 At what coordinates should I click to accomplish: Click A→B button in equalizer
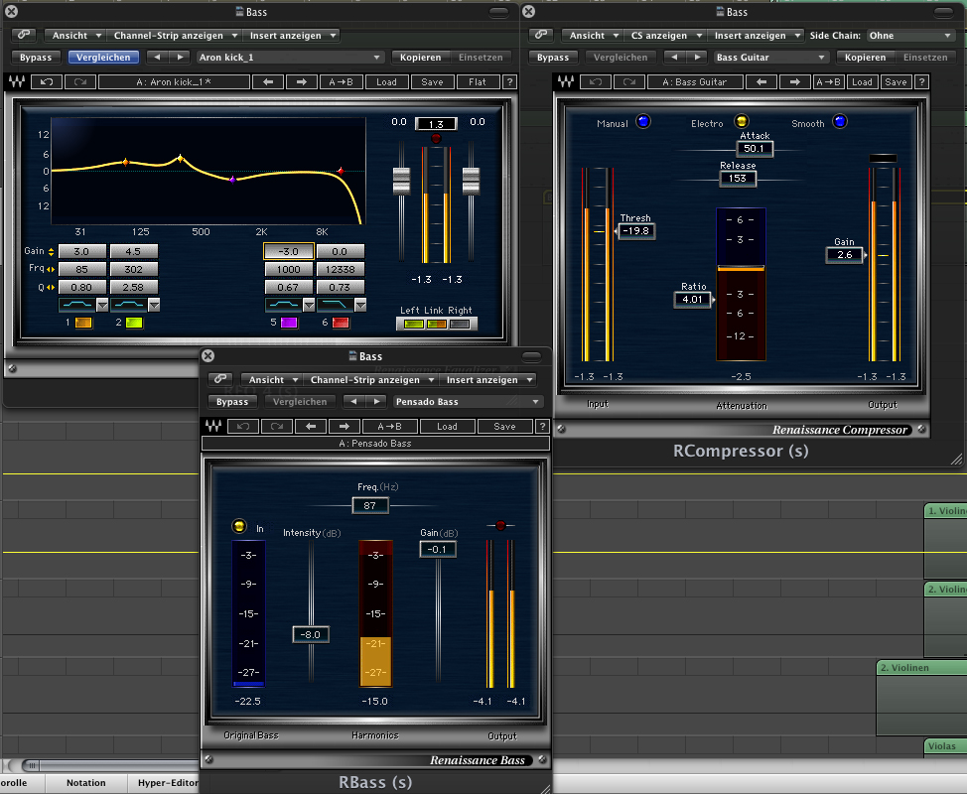point(341,81)
